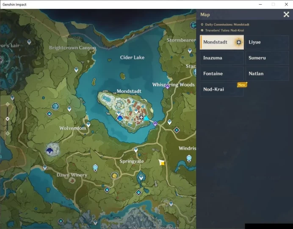Click the Dawn Winery map label
293x229 pixels.
click(72, 175)
